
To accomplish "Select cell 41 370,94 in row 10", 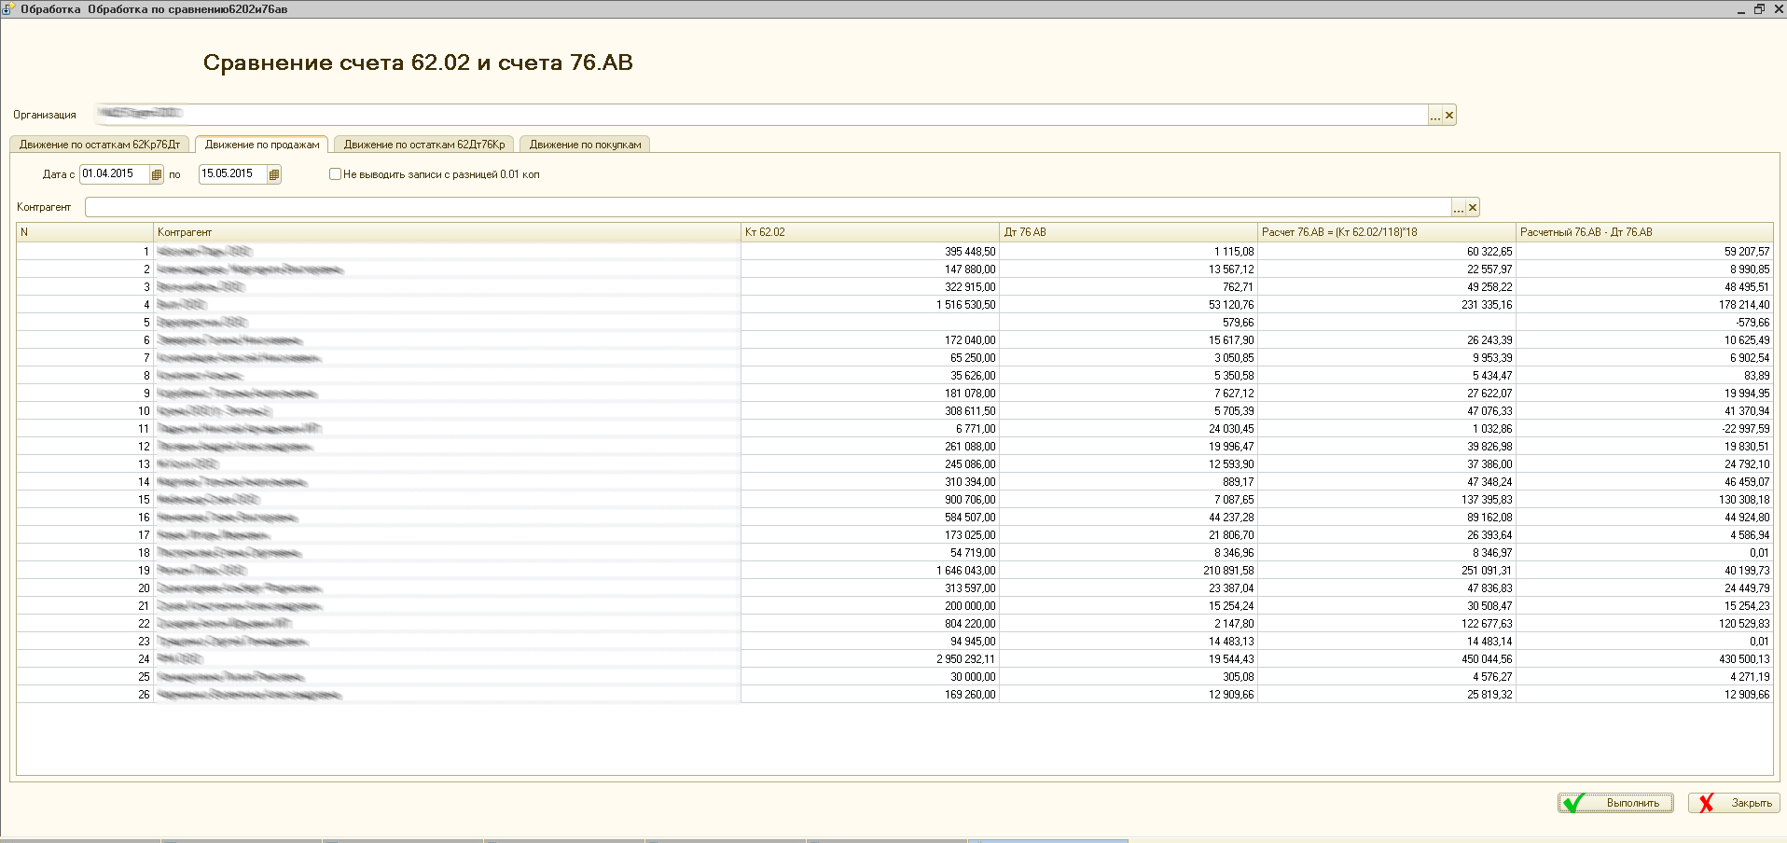I will pyautogui.click(x=1644, y=411).
